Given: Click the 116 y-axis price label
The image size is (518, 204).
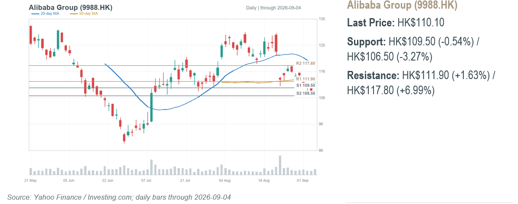Looking at the screenshot, I should click(x=322, y=71).
